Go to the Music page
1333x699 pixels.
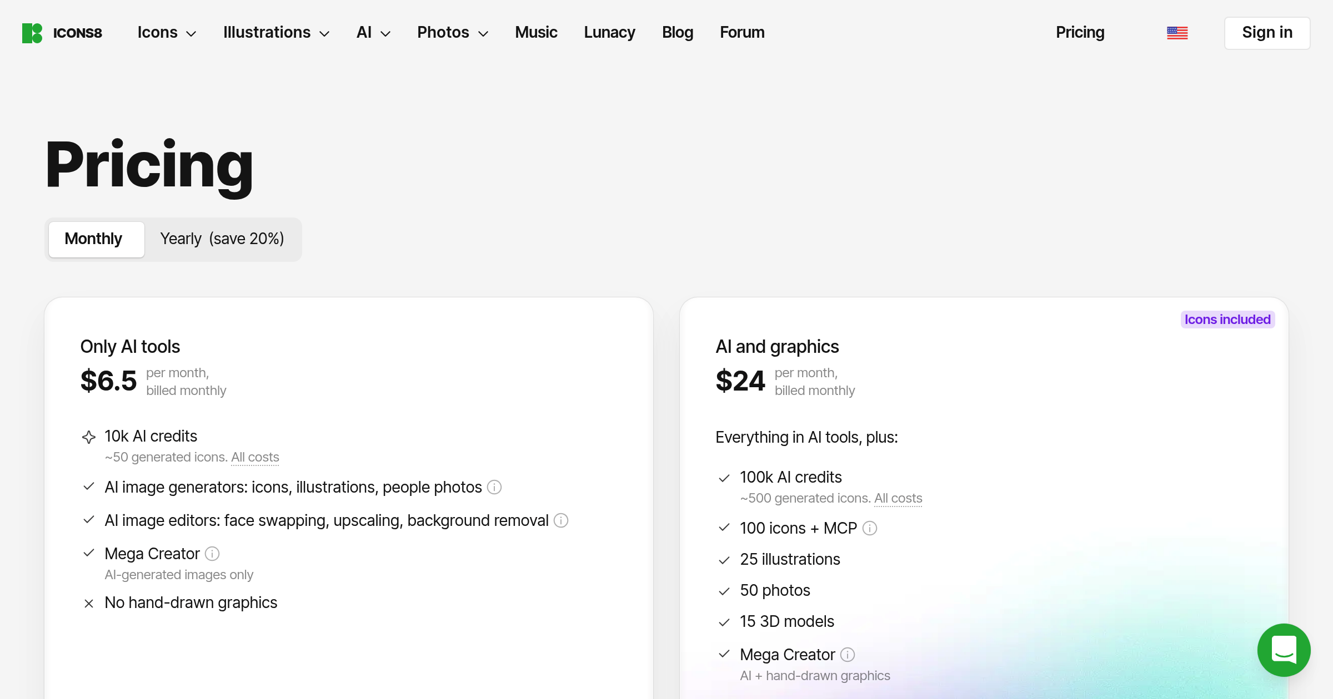pos(536,33)
